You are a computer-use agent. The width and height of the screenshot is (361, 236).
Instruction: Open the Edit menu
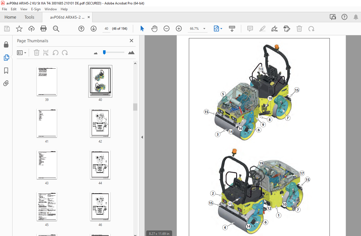tap(14, 9)
